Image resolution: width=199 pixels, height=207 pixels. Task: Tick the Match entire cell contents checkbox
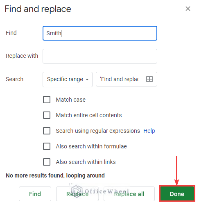[x=47, y=115]
